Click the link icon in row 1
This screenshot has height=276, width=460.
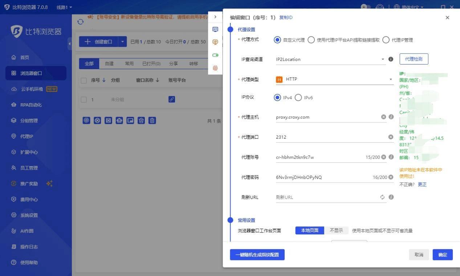(172, 99)
